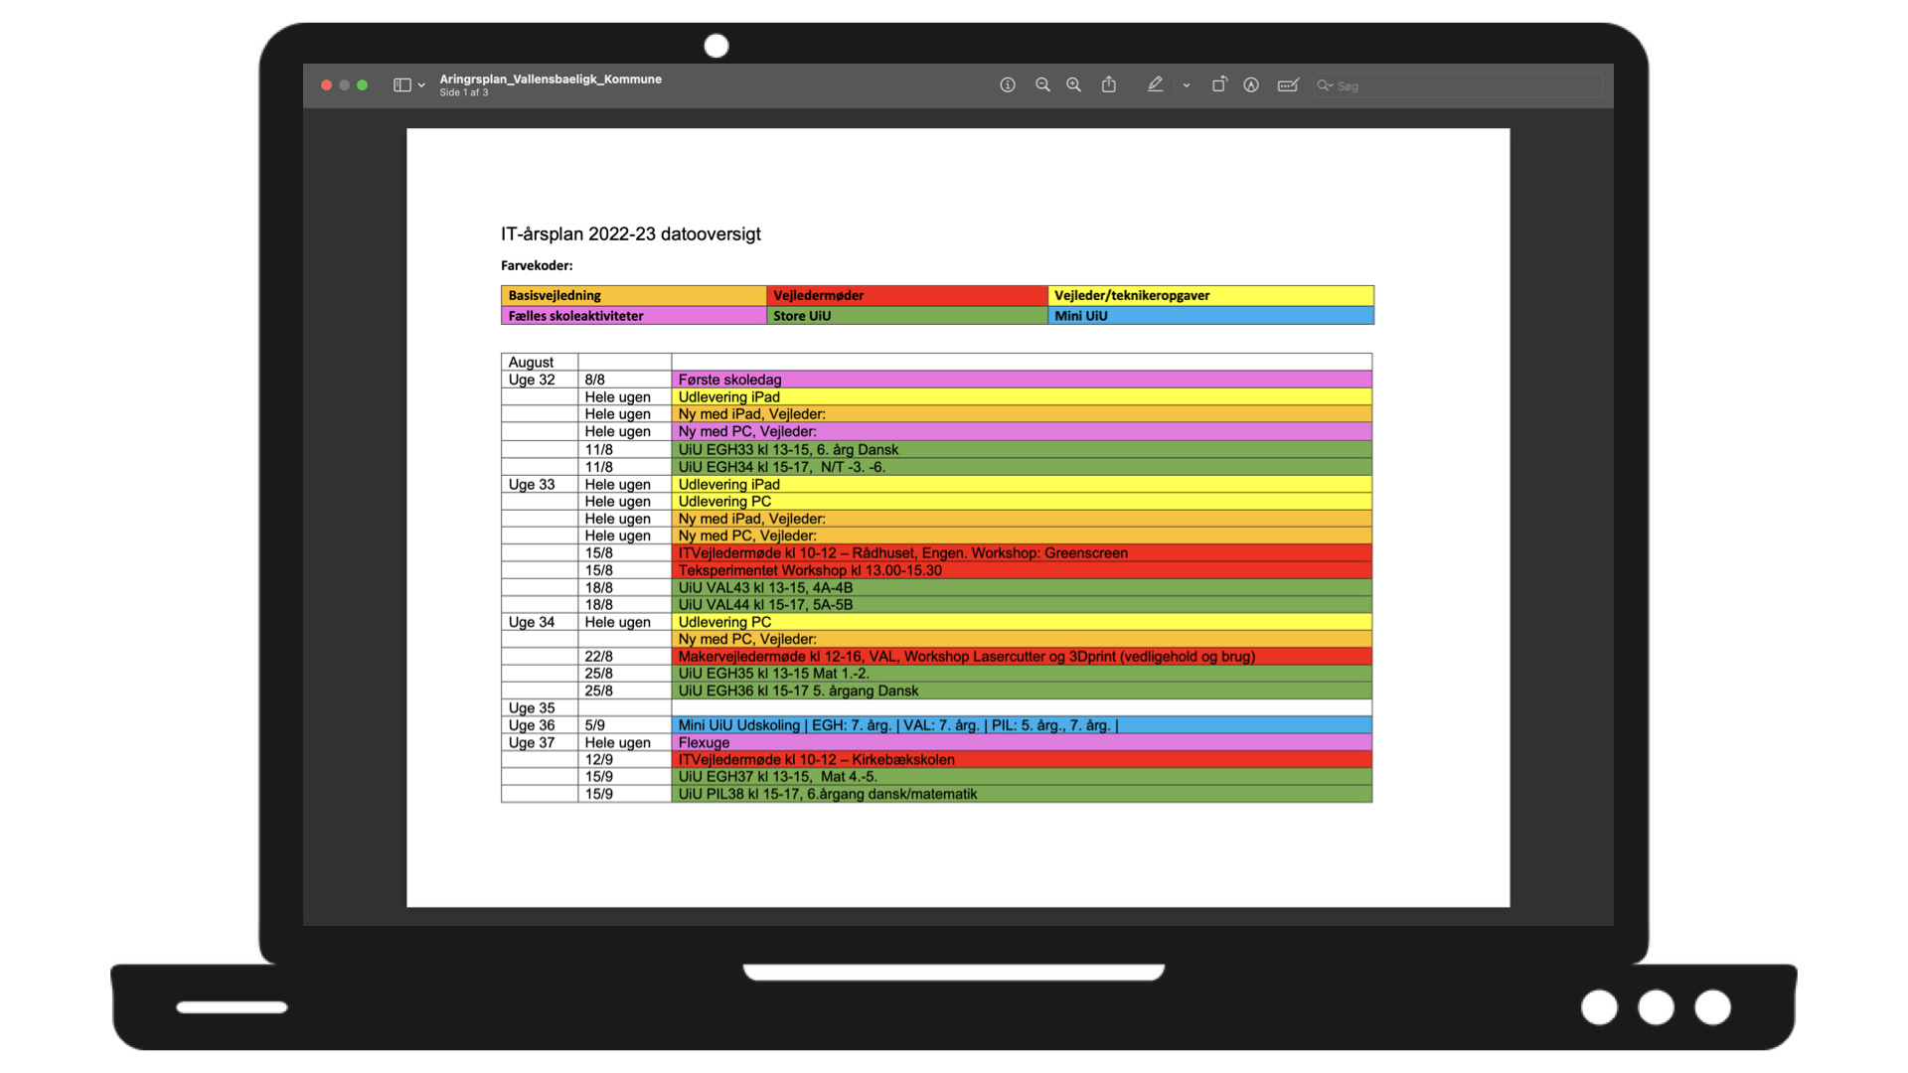Screen dimensions: 1908x1073
Task: Open the share menu icon
Action: coord(1109,84)
